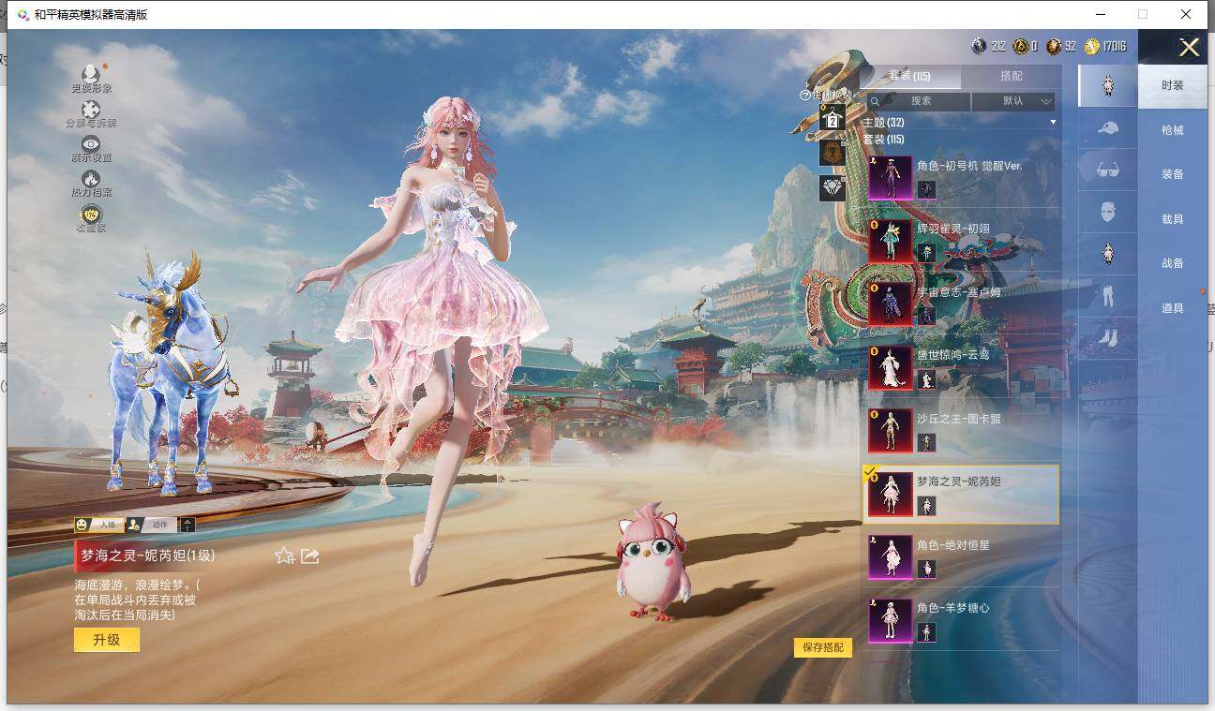Open the 默认 sort dropdown
The width and height of the screenshot is (1215, 711).
click(x=1013, y=101)
